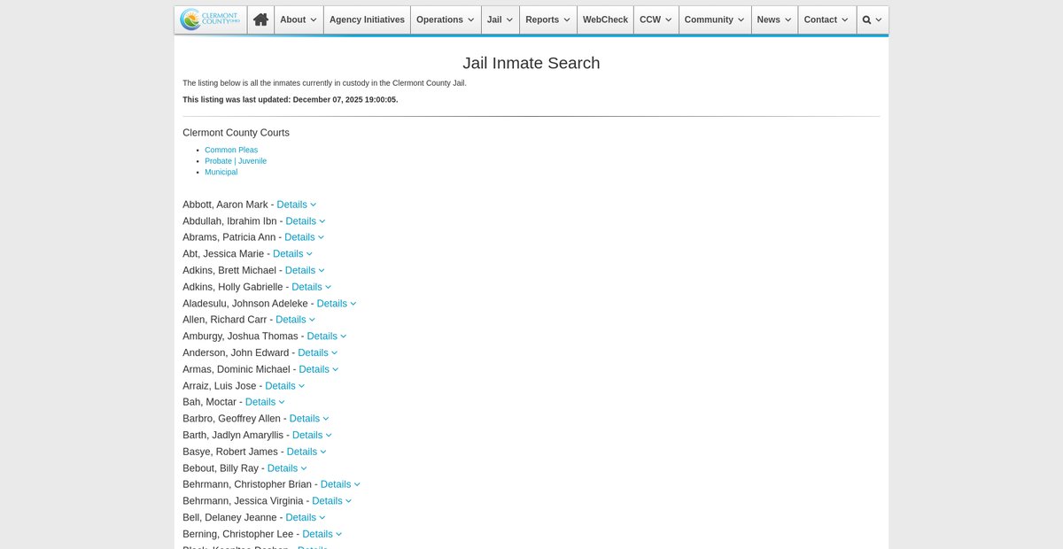1063x549 pixels.
Task: Follow the Municipal court link
Action: click(221, 172)
